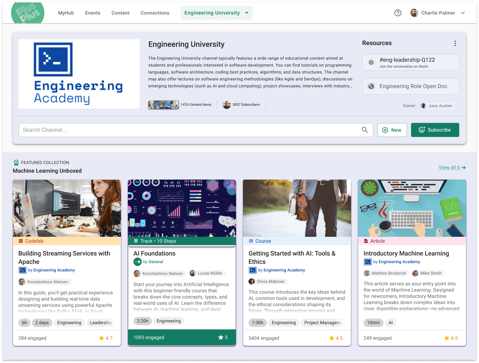Click the subscribers avatar icon
Screen dimensions: 479x363
pyautogui.click(x=227, y=105)
